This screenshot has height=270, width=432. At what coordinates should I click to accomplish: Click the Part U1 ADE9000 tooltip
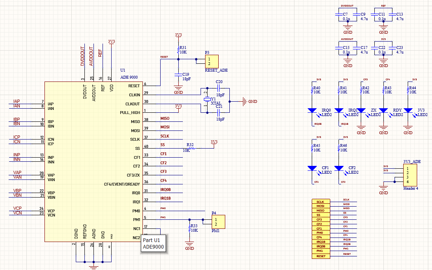click(x=154, y=244)
